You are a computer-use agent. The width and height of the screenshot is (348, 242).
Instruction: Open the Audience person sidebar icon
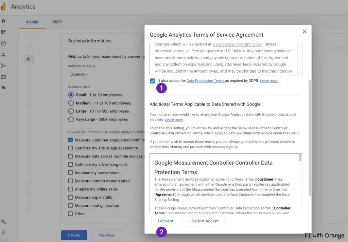[x=3, y=55]
